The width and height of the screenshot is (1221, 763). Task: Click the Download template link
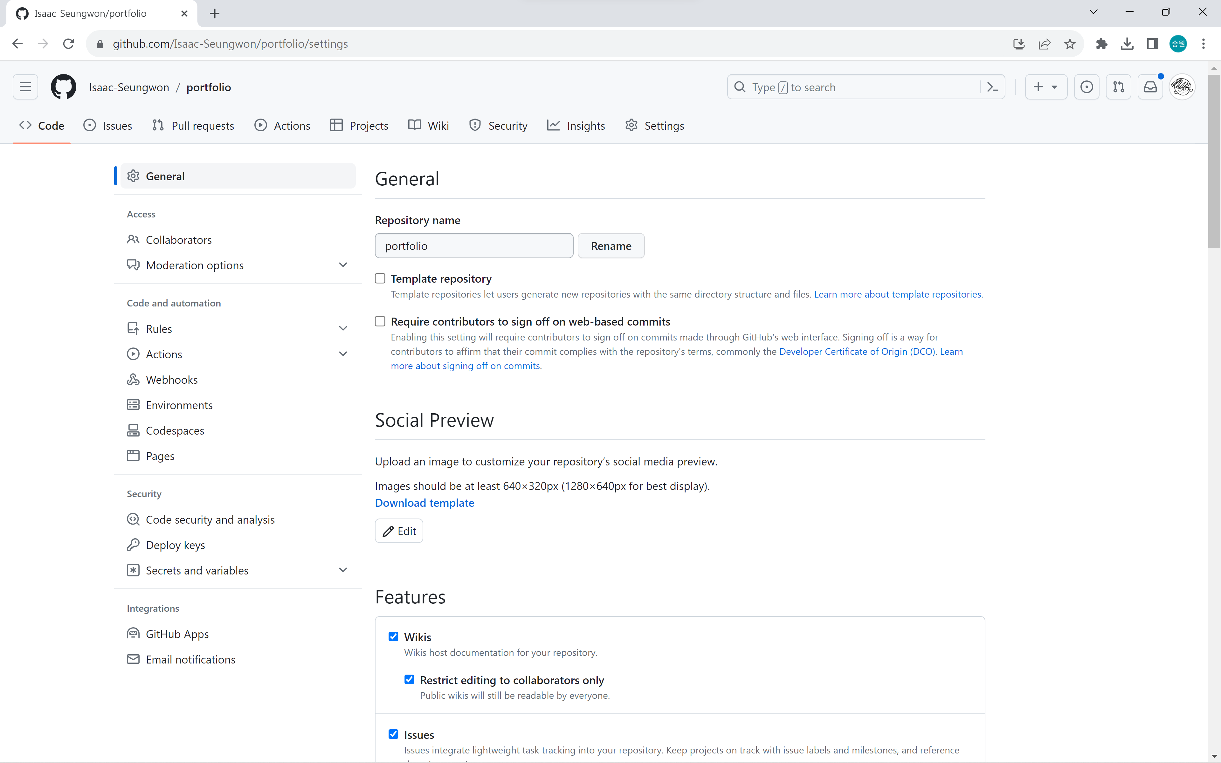(x=424, y=503)
